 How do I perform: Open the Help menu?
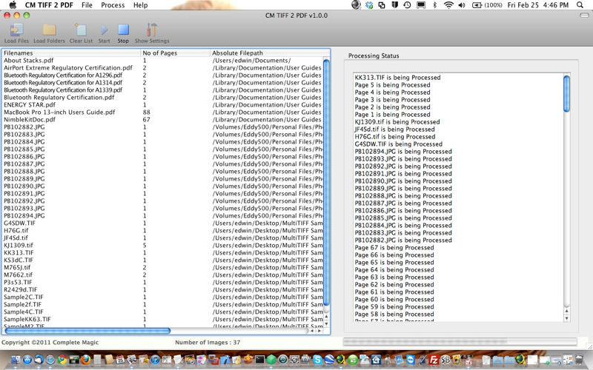click(140, 5)
